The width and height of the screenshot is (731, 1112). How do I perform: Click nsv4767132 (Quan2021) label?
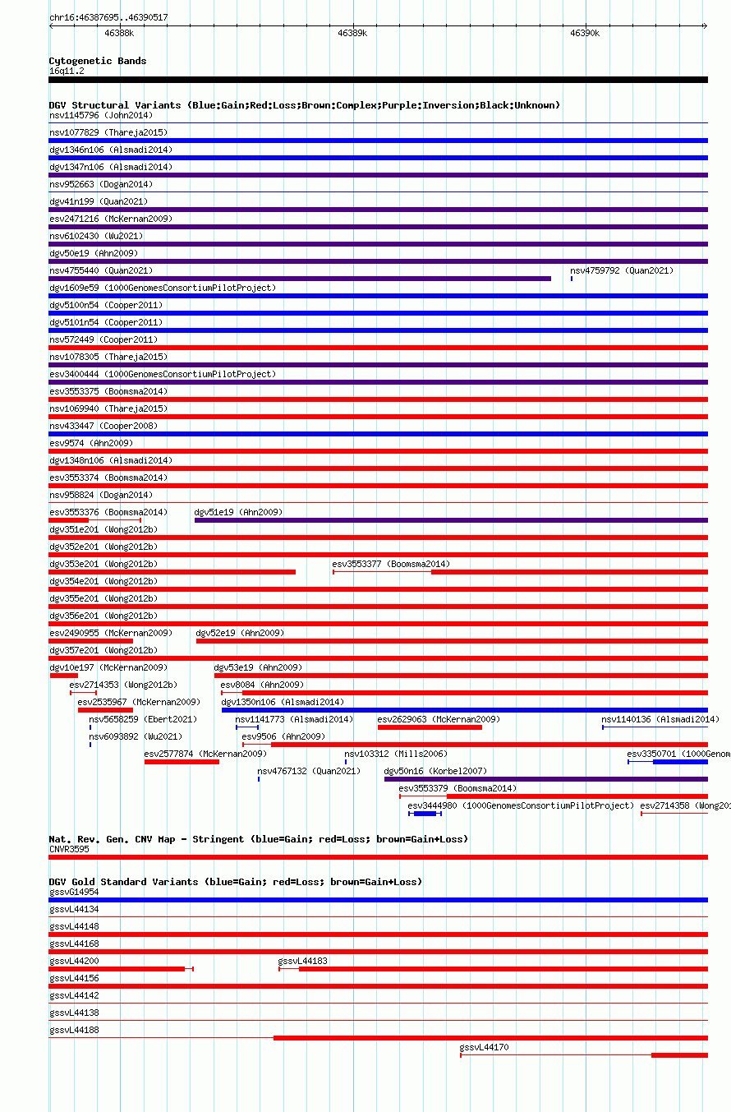click(x=309, y=771)
